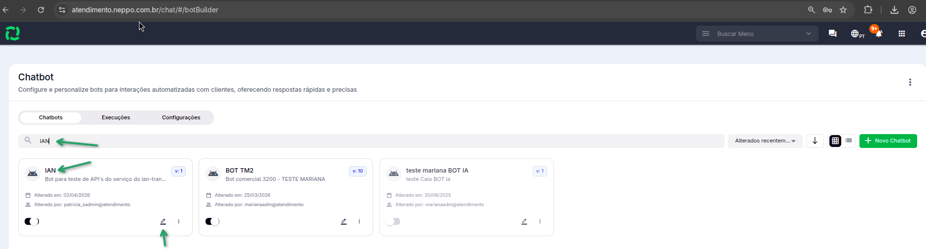Edit the IAN chatbot with pencil icon
926x249 pixels.
(x=163, y=222)
